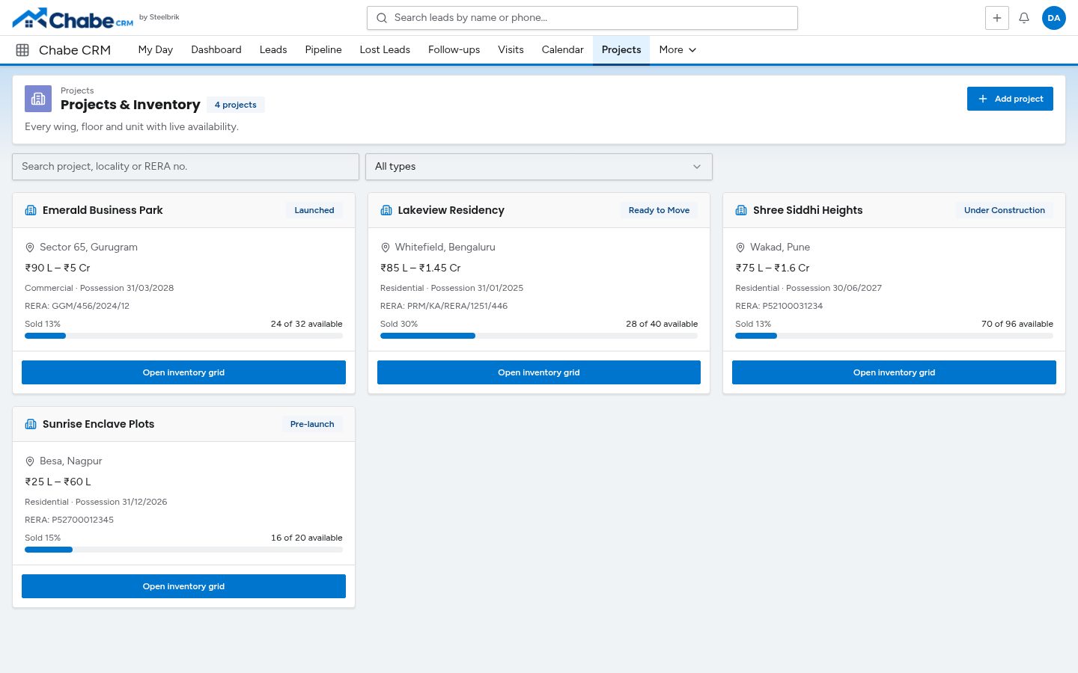Open inventory grid for Lakeview Residency
Screen dimensions: 1078x673
click(539, 372)
